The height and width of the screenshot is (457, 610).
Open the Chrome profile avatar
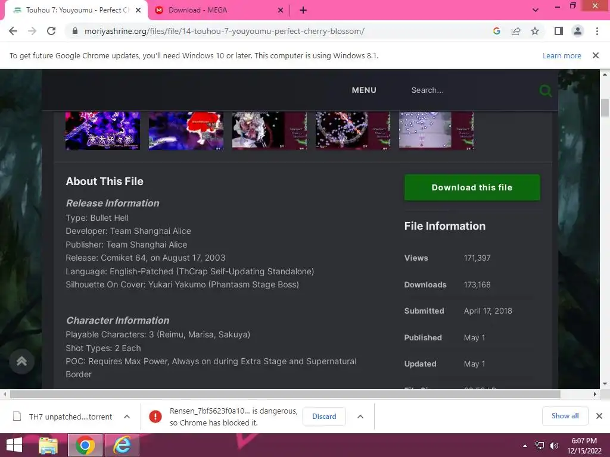[x=578, y=31]
